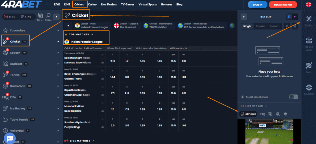The width and height of the screenshot is (316, 144).
Task: Toggle Accept odds changes switch
Action: click(x=293, y=97)
